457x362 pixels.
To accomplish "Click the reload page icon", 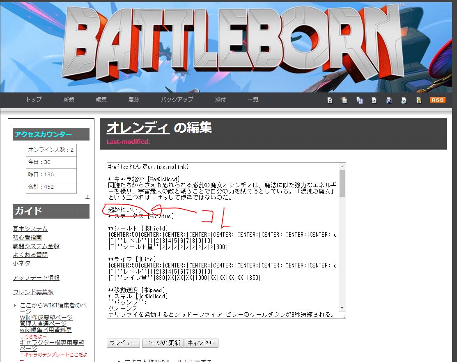I will (330, 100).
